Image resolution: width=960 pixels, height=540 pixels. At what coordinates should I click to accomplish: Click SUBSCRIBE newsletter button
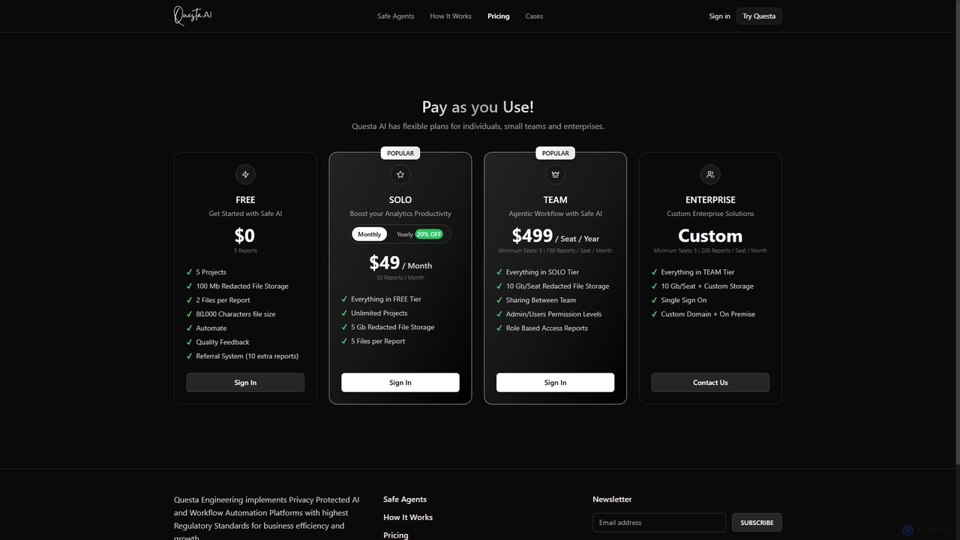pyautogui.click(x=757, y=523)
